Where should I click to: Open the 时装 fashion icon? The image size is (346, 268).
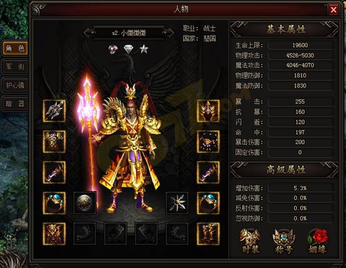250,241
